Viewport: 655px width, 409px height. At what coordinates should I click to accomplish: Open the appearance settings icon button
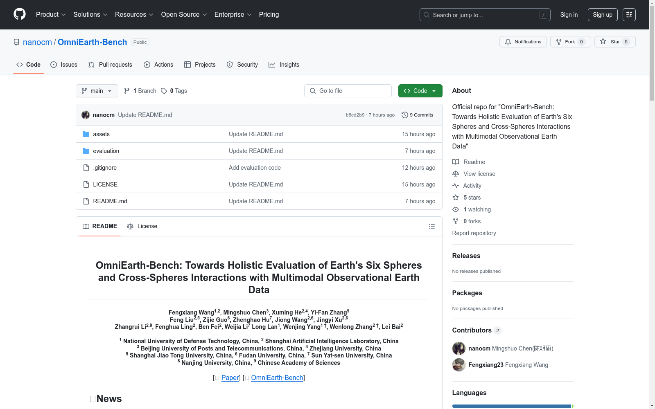click(629, 15)
